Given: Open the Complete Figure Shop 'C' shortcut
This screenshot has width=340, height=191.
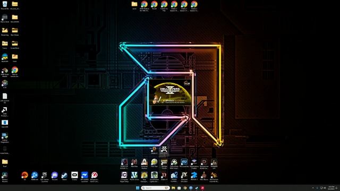Looking at the screenshot, I should [x=124, y=177].
